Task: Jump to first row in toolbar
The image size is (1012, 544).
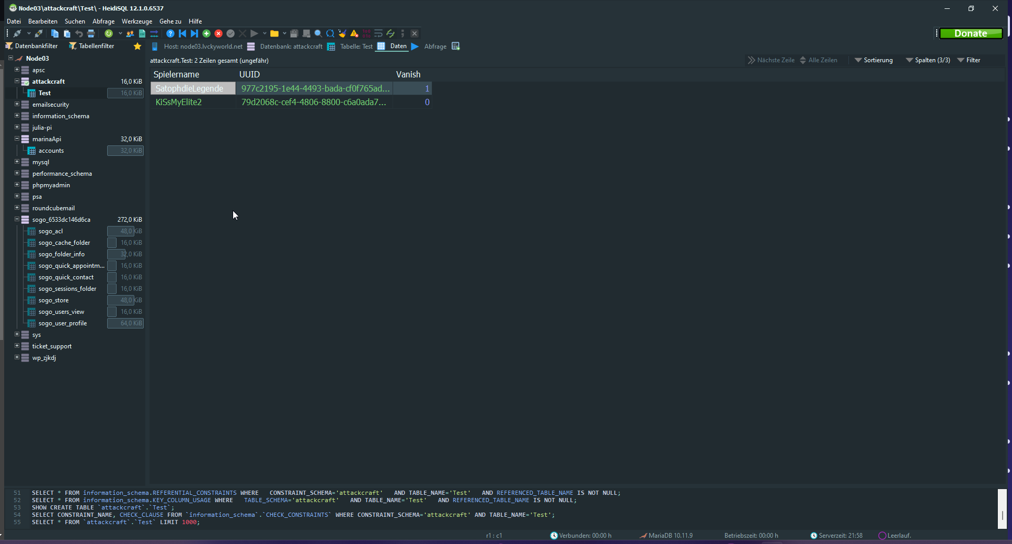Action: coord(182,33)
